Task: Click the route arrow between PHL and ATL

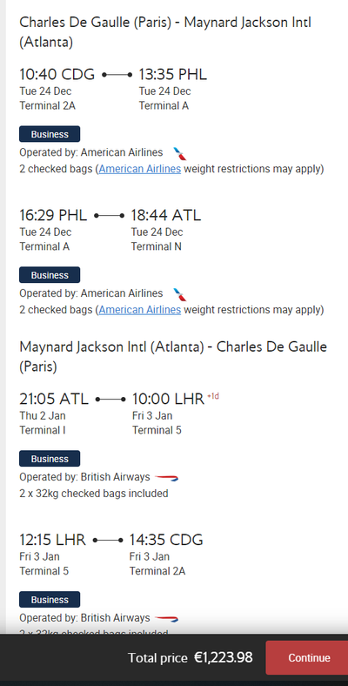Action: (110, 216)
